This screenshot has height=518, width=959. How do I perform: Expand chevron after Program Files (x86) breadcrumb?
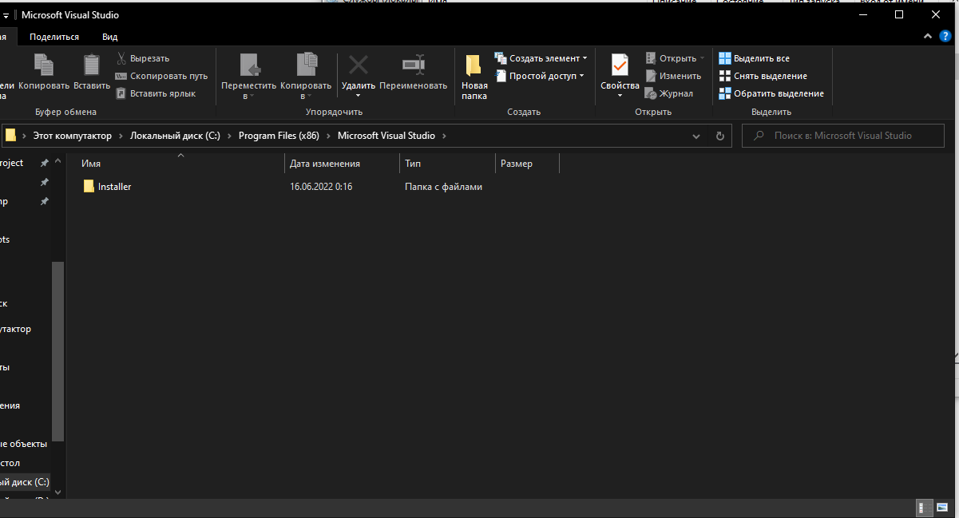click(328, 136)
